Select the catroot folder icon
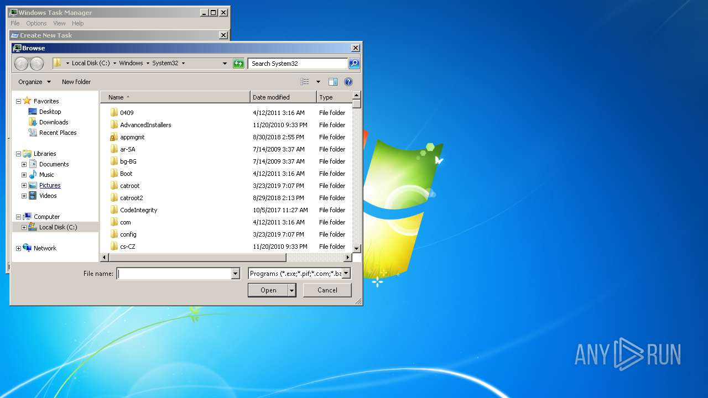The height and width of the screenshot is (398, 708). pos(114,186)
